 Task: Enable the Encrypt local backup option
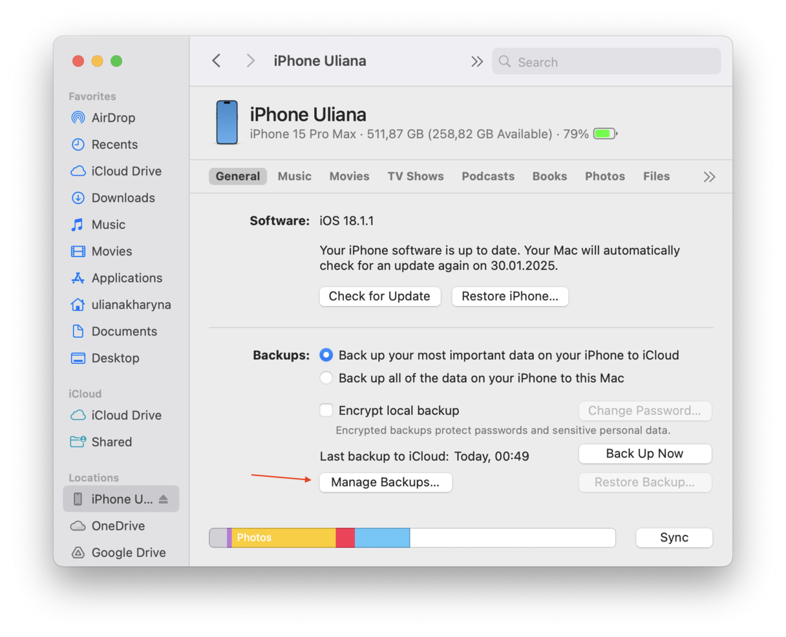pos(326,410)
